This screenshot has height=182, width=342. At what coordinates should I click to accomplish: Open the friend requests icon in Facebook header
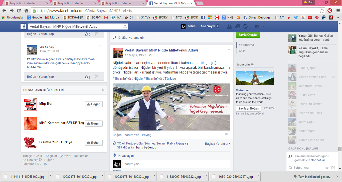[229, 27]
